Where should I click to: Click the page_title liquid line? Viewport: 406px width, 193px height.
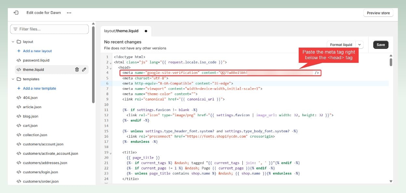click(x=143, y=158)
